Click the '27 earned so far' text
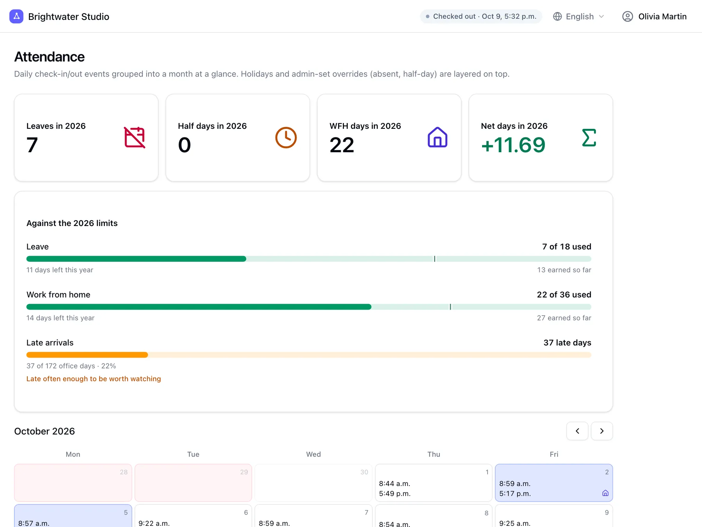 564,318
